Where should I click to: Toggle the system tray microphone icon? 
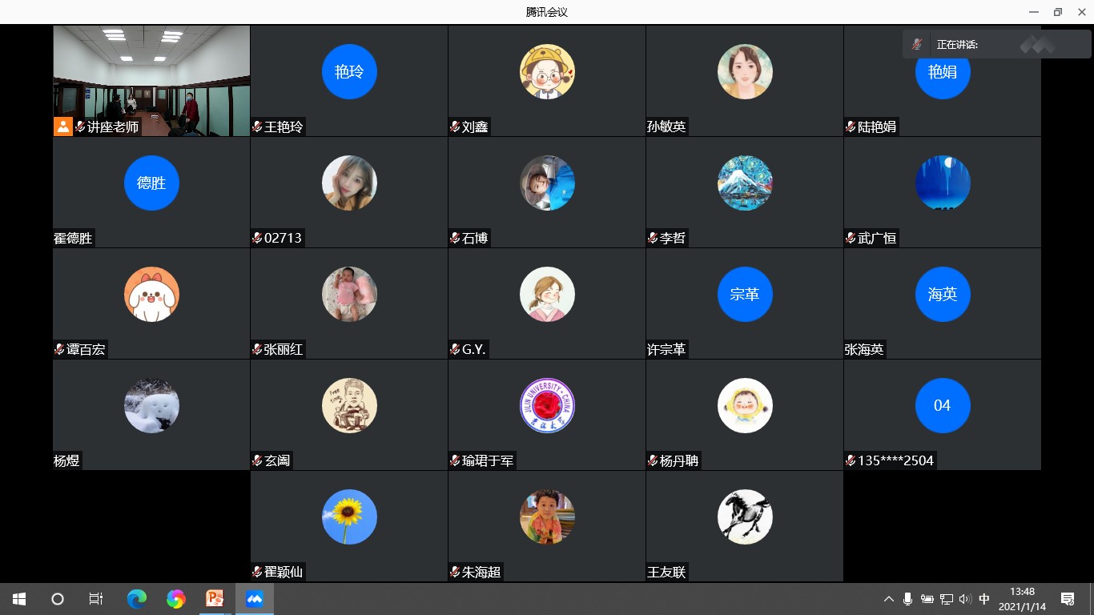click(x=907, y=599)
